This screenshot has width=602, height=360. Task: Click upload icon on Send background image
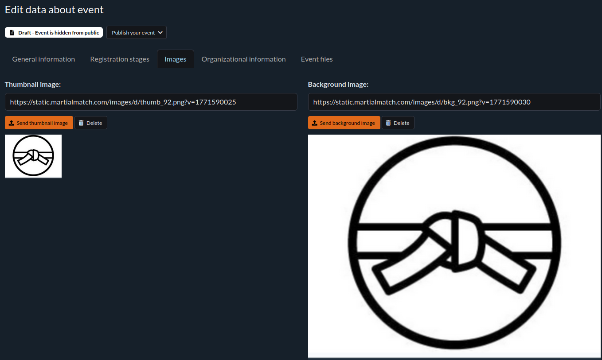315,123
